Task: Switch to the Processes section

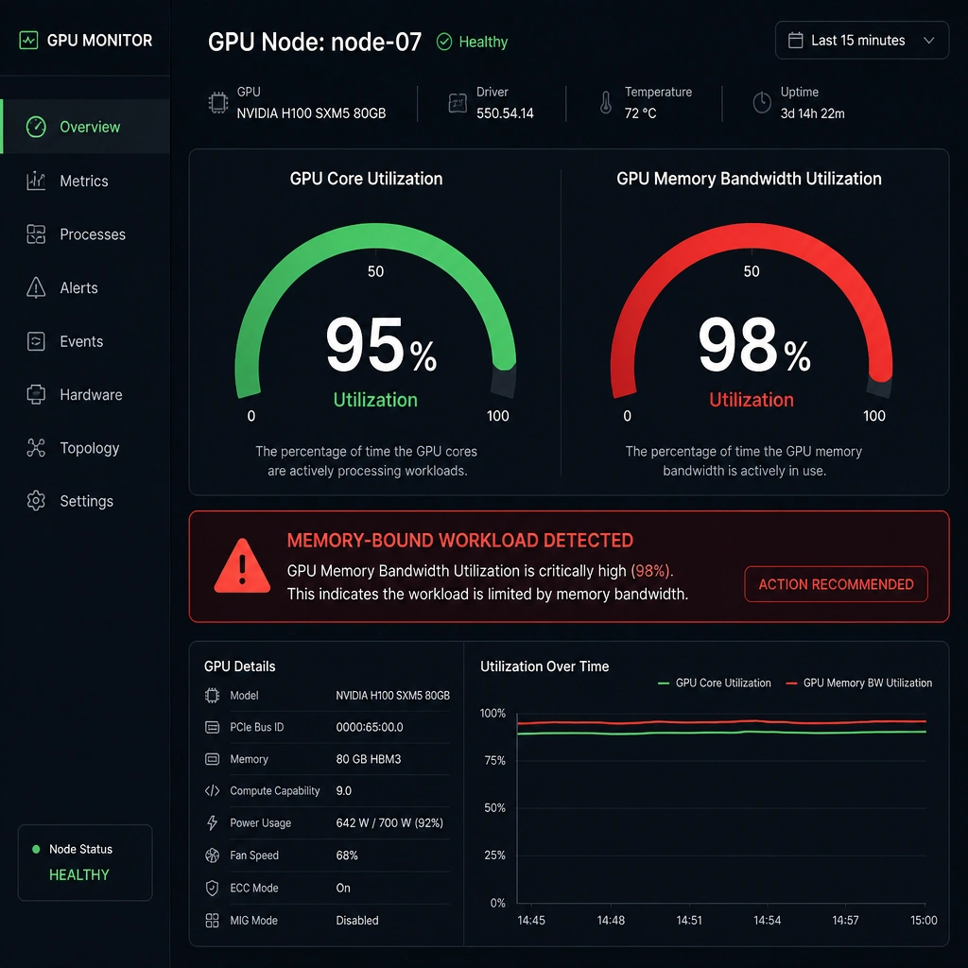Action: [x=85, y=234]
